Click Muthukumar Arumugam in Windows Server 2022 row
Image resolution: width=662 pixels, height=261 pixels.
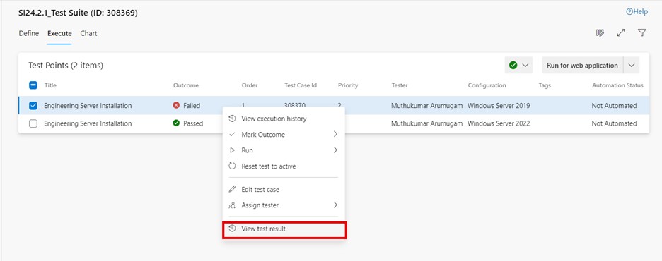point(427,123)
